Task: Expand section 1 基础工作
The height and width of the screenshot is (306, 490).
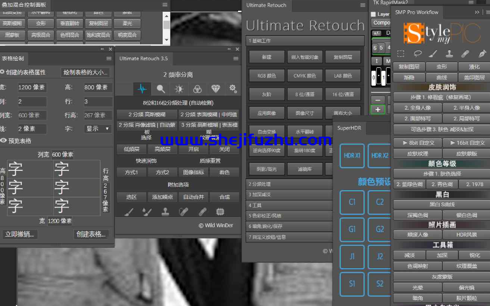Action: (x=305, y=41)
